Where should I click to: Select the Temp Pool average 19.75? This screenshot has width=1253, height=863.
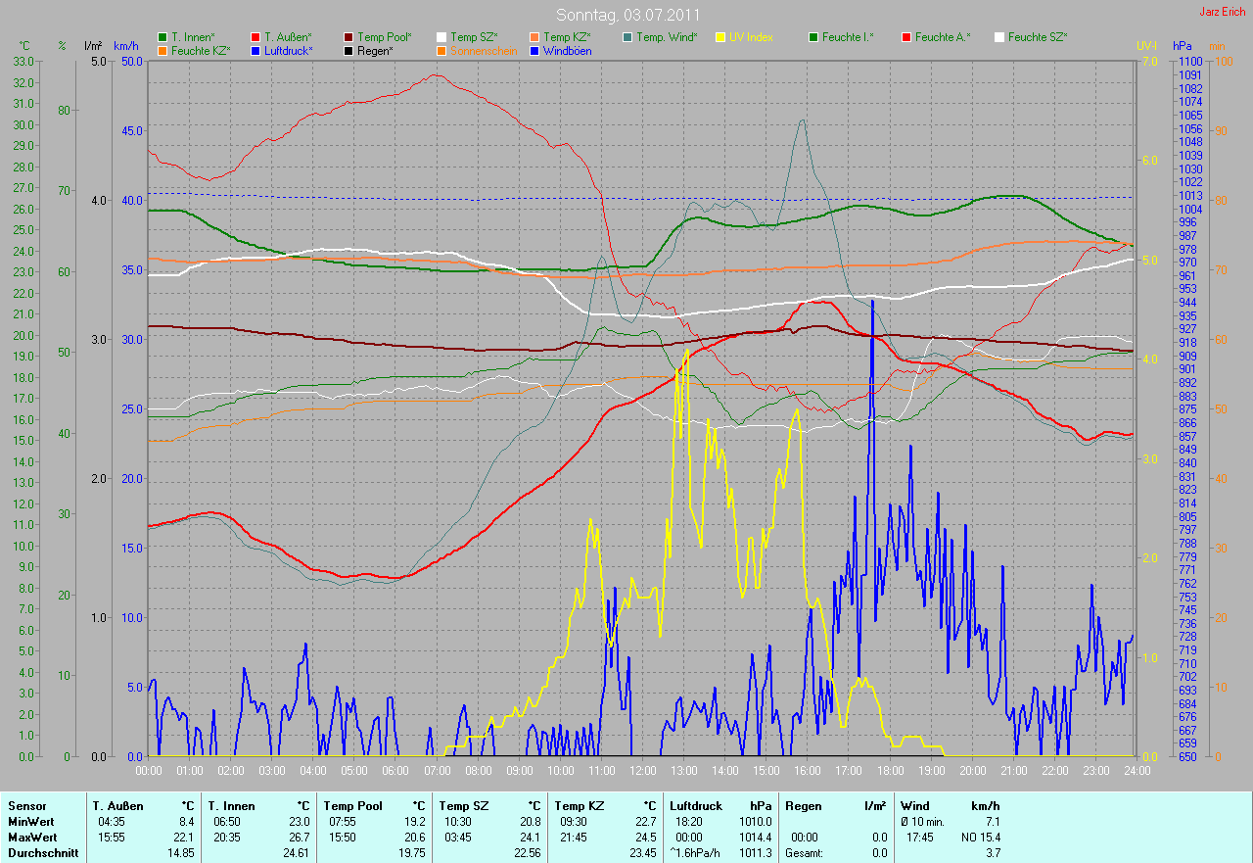(x=411, y=853)
